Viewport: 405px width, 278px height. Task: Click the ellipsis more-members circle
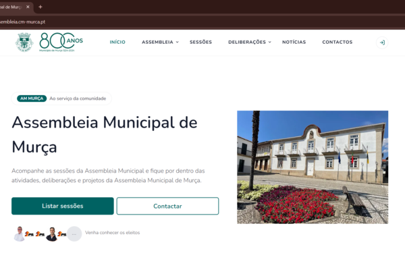click(x=74, y=233)
